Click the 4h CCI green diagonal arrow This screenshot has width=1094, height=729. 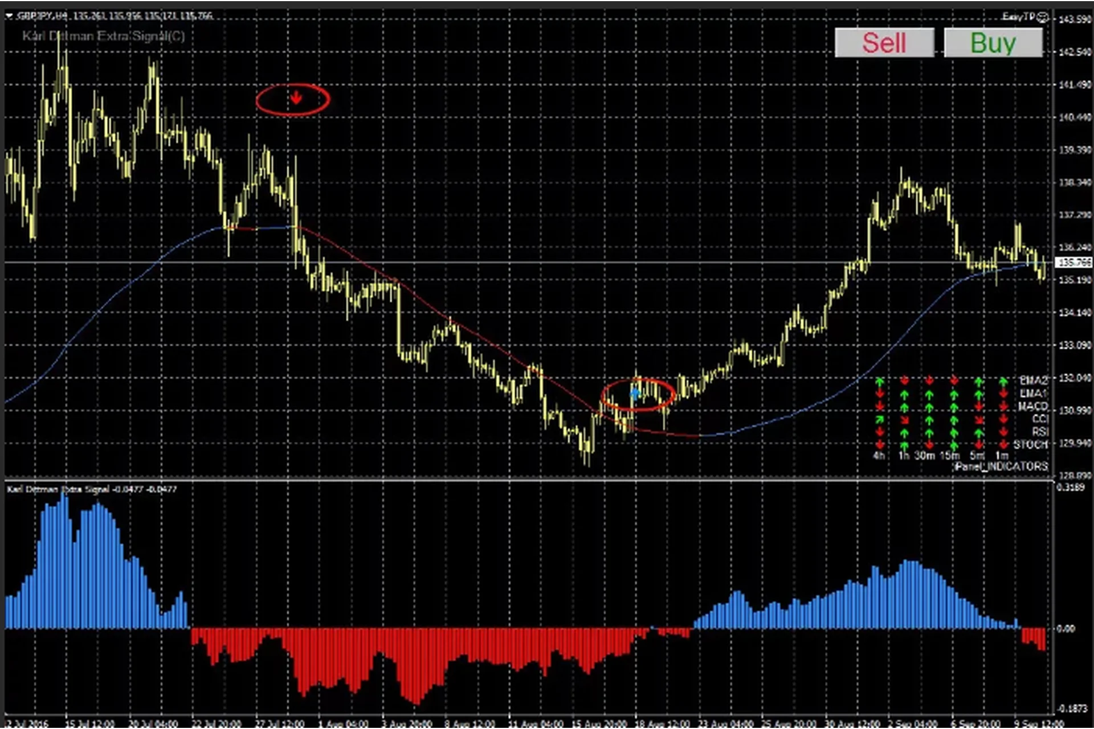[x=879, y=420]
